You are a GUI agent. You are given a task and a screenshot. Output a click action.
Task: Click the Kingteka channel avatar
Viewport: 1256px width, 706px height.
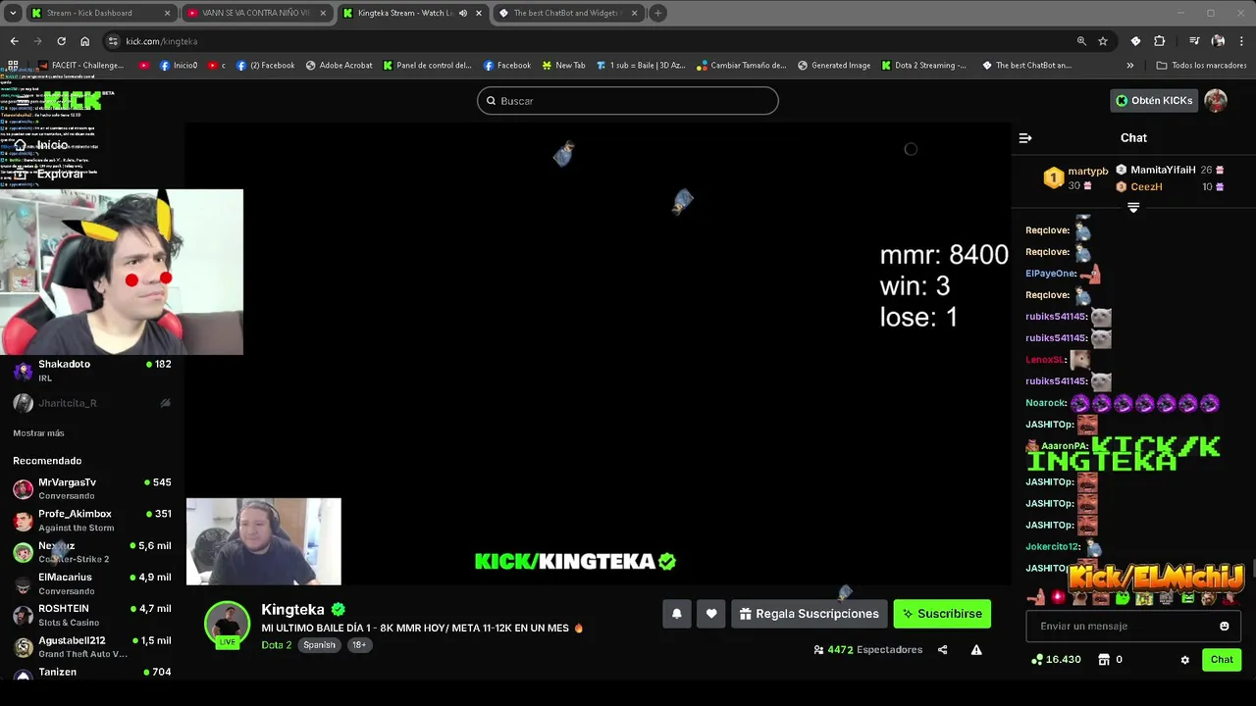click(x=227, y=625)
